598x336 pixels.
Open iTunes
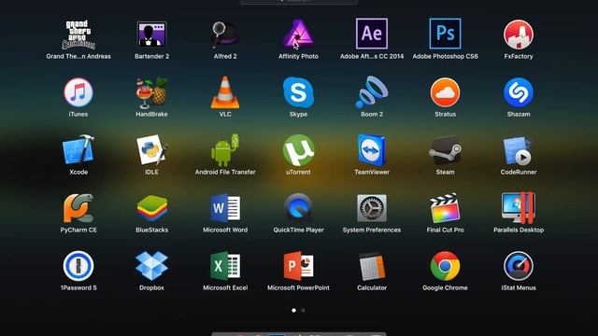[x=78, y=92]
